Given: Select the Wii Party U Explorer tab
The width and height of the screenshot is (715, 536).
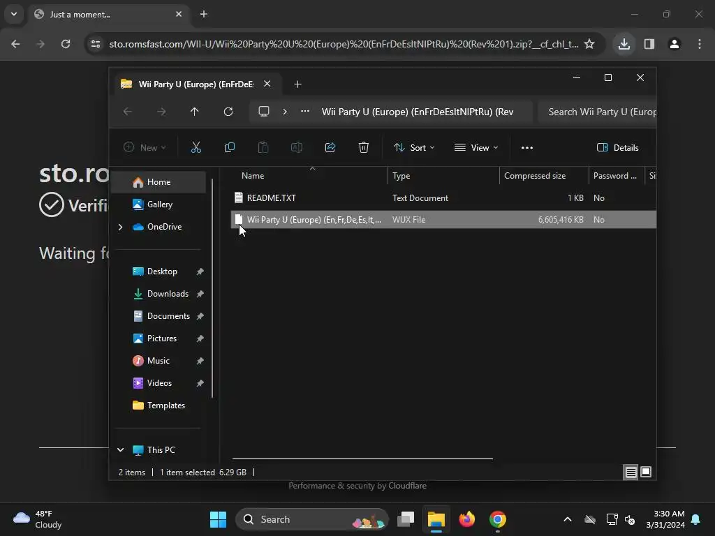Looking at the screenshot, I should (x=196, y=84).
